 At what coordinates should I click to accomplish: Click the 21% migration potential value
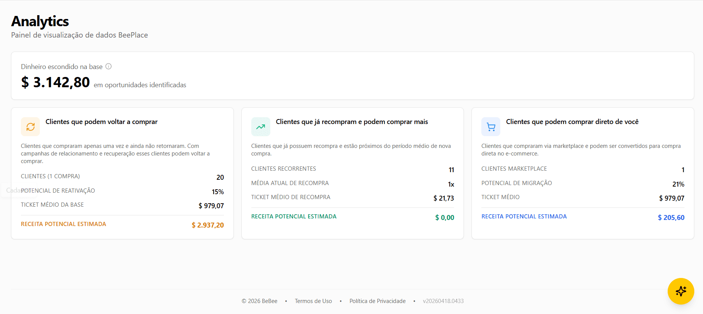[x=678, y=184]
